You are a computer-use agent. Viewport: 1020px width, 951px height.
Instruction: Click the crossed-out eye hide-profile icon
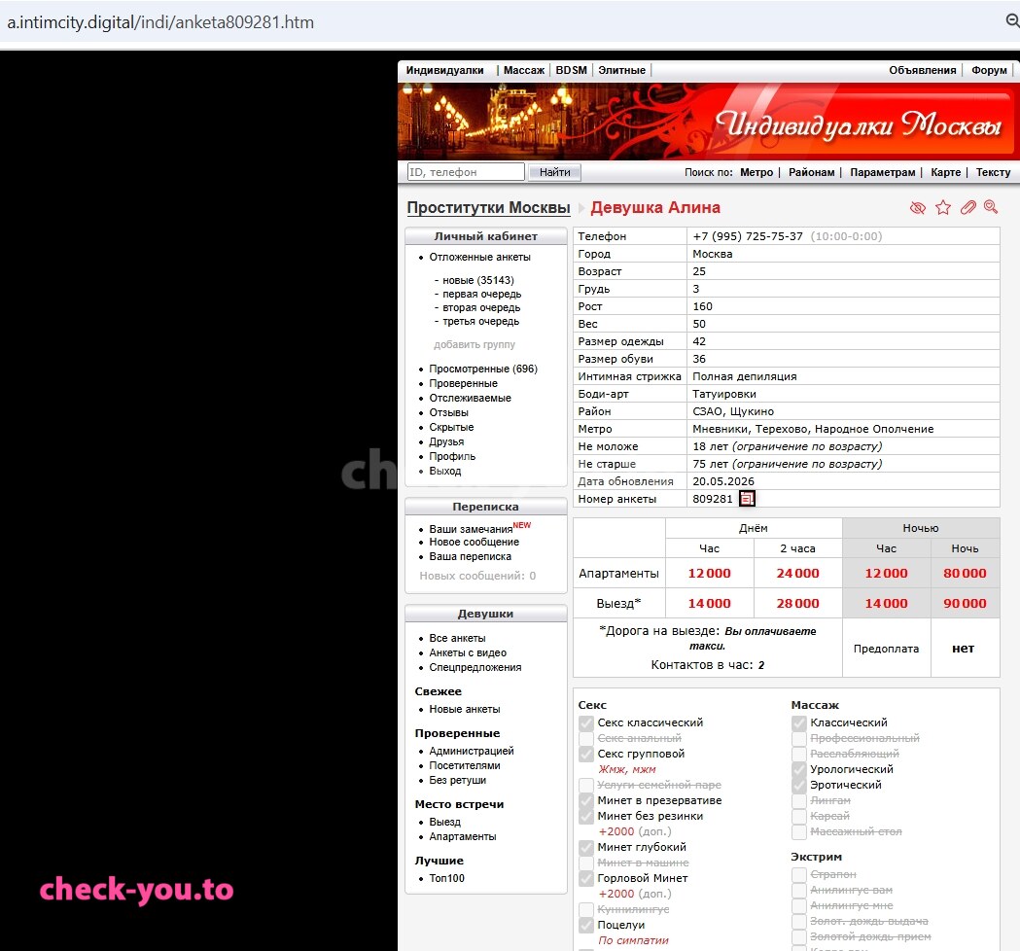(x=917, y=208)
